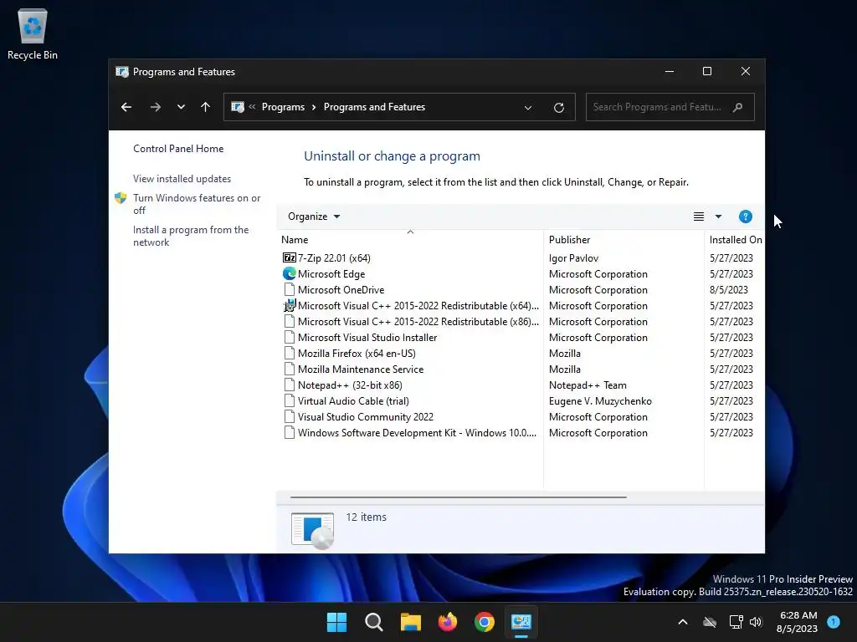Image resolution: width=857 pixels, height=642 pixels.
Task: Select the Visual C++ Redistributable (x64) icon
Action: point(289,306)
